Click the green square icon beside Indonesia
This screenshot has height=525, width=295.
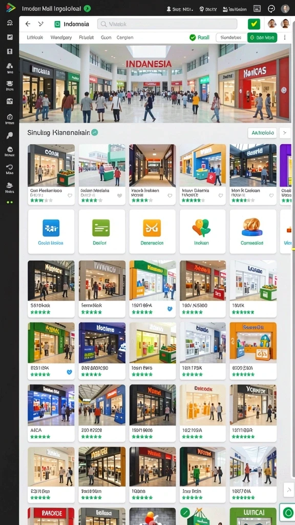click(57, 24)
